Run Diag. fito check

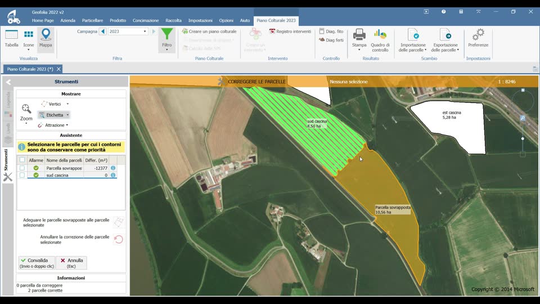pos(331,32)
